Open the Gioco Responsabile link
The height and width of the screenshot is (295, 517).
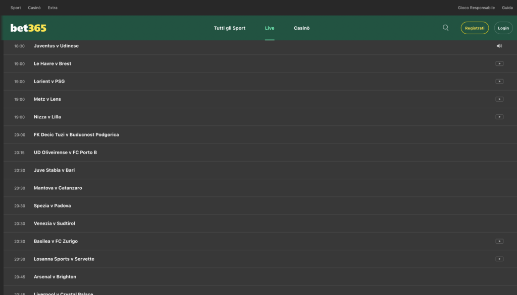[x=476, y=8]
